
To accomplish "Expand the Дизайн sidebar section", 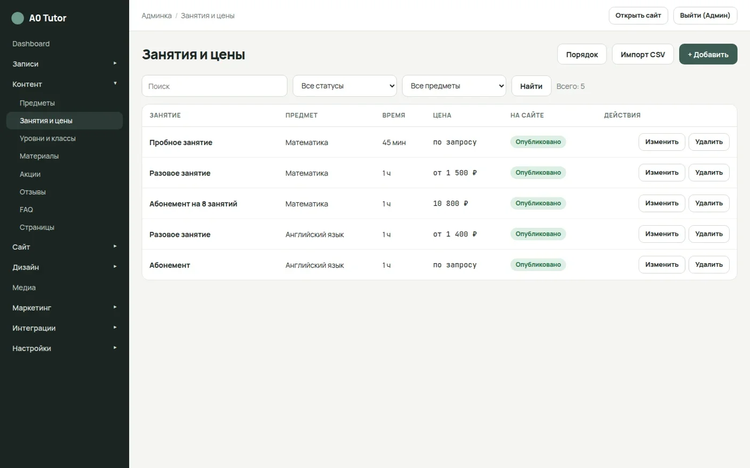I will [64, 267].
